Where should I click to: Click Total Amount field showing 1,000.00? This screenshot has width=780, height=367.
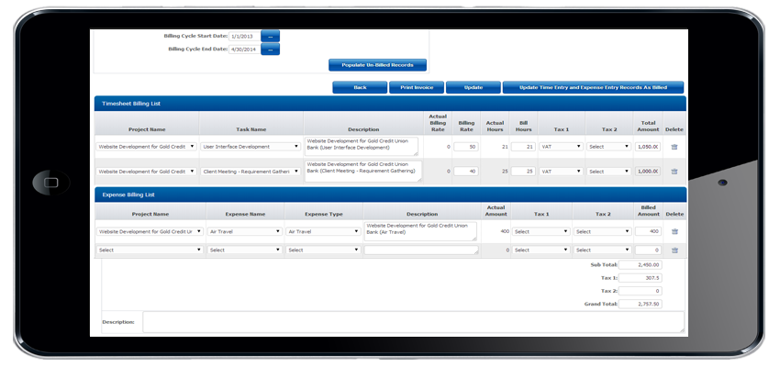click(x=648, y=171)
